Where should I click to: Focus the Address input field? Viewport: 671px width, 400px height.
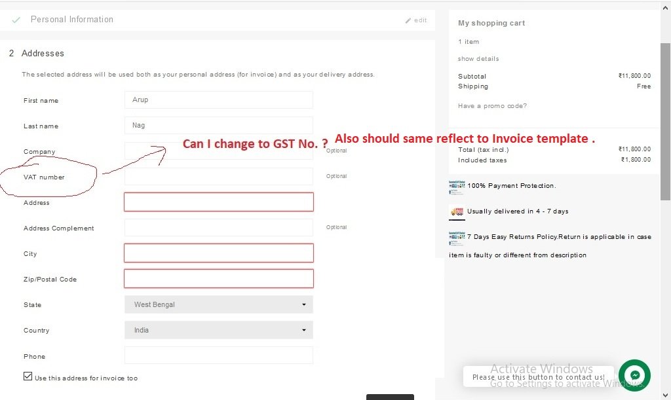pyautogui.click(x=218, y=202)
